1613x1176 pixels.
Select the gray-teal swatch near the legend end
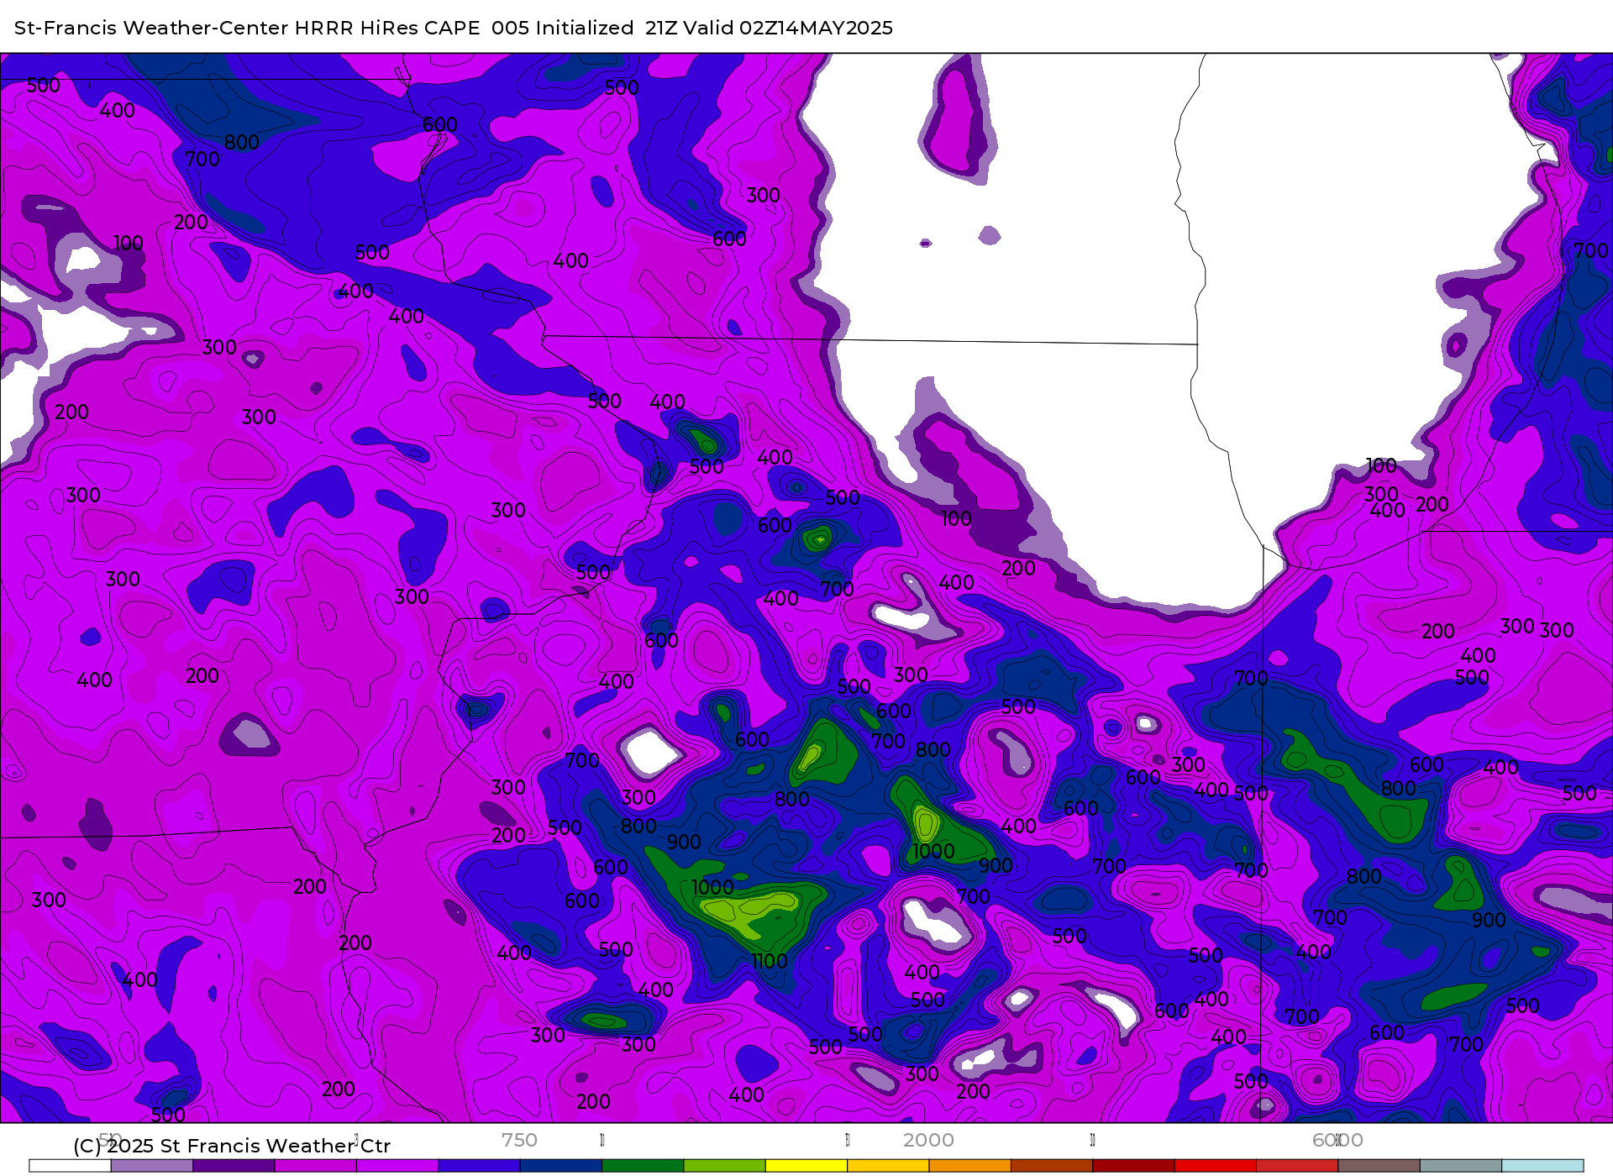1461,1166
